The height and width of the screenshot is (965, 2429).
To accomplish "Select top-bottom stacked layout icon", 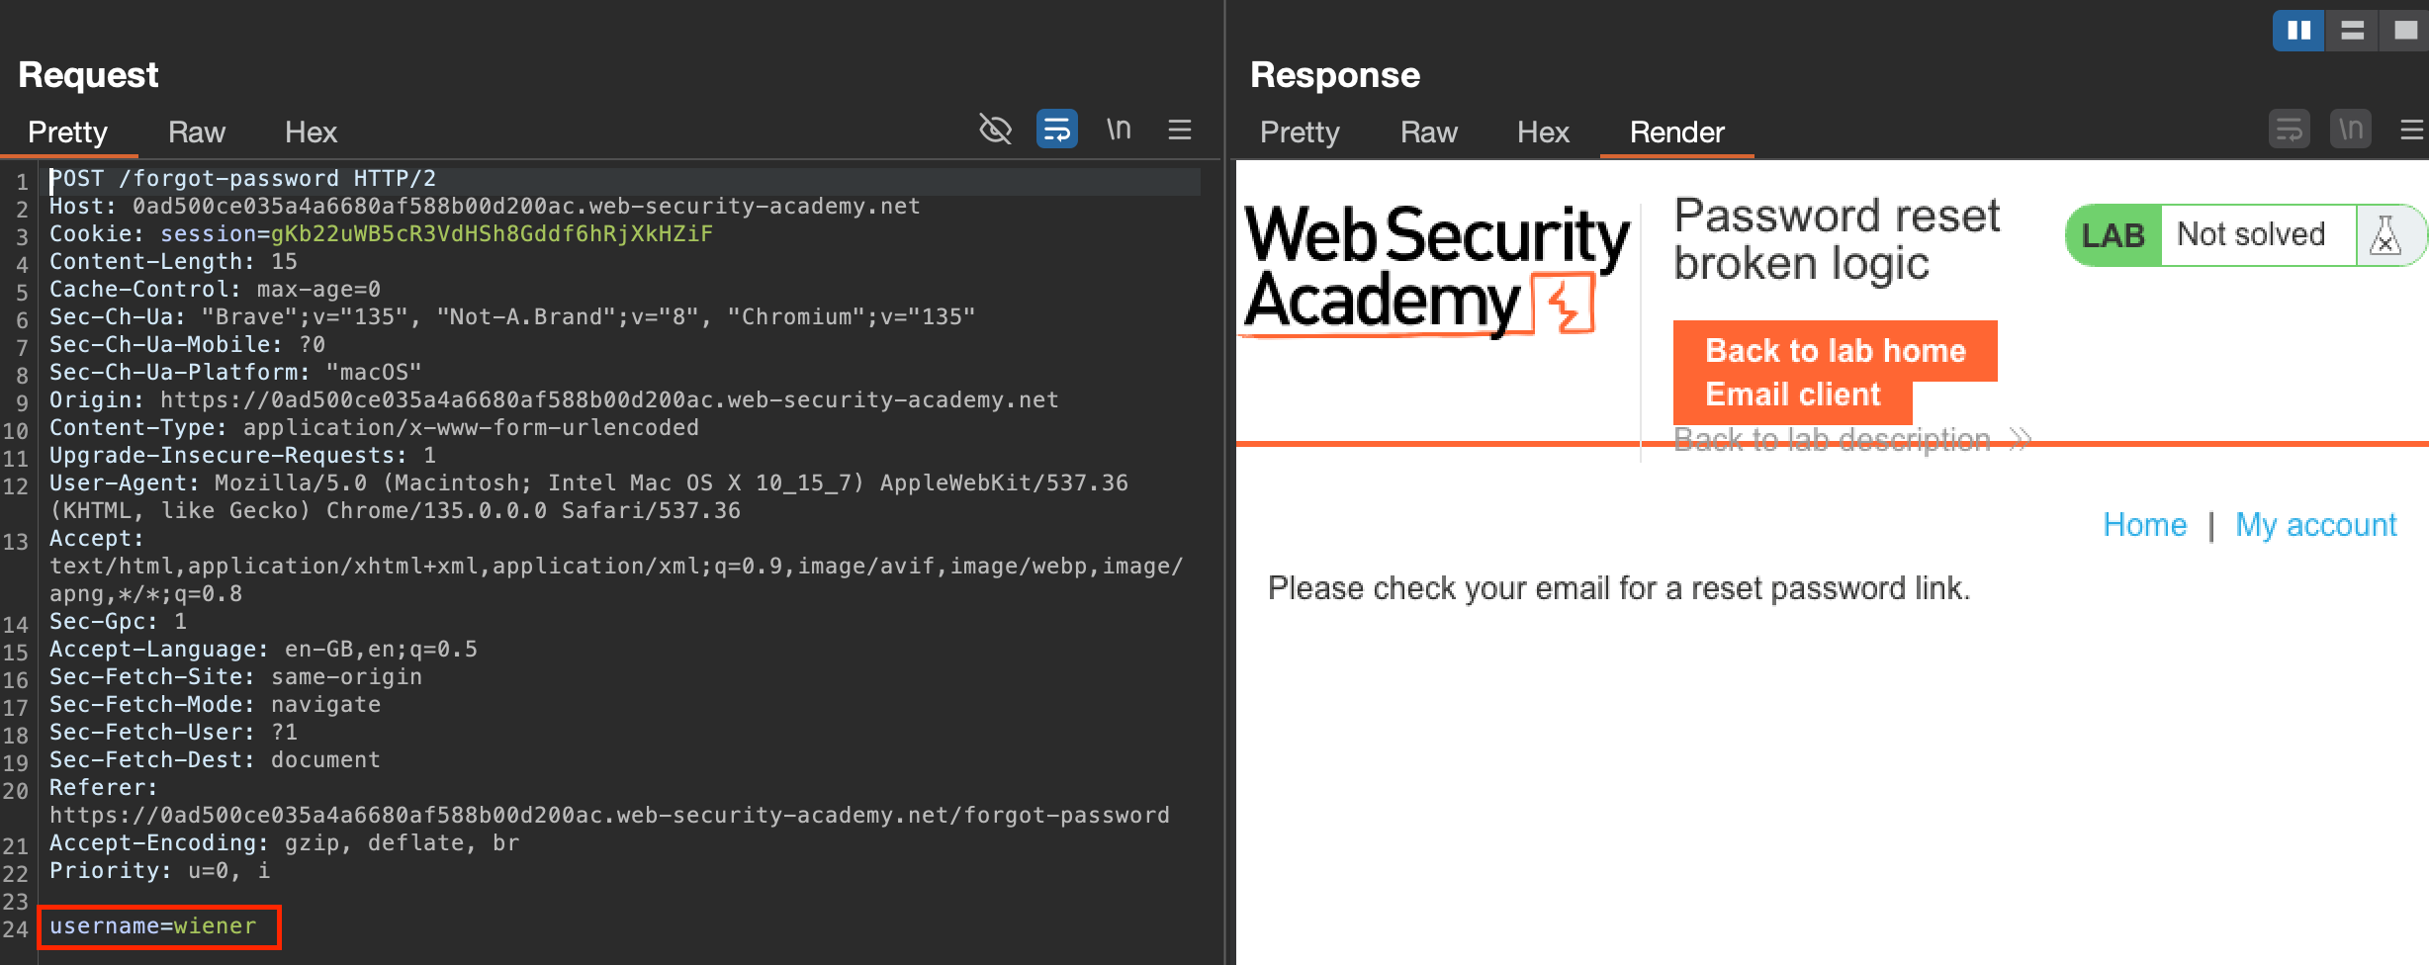I will pyautogui.click(x=2352, y=31).
